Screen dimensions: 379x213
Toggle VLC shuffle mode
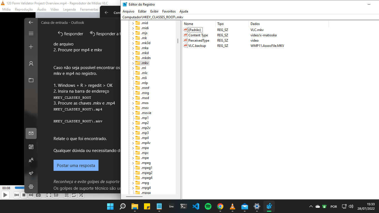[81, 195]
